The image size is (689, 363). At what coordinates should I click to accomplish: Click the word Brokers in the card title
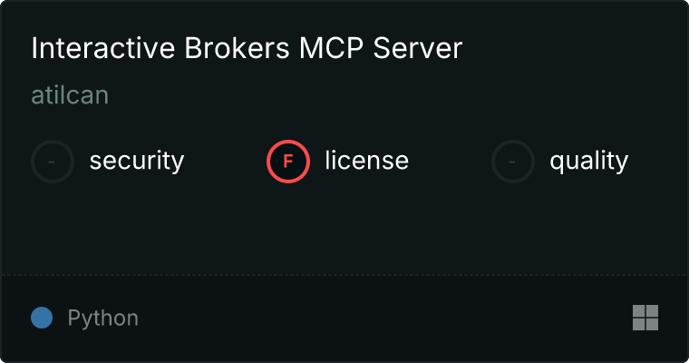(237, 48)
